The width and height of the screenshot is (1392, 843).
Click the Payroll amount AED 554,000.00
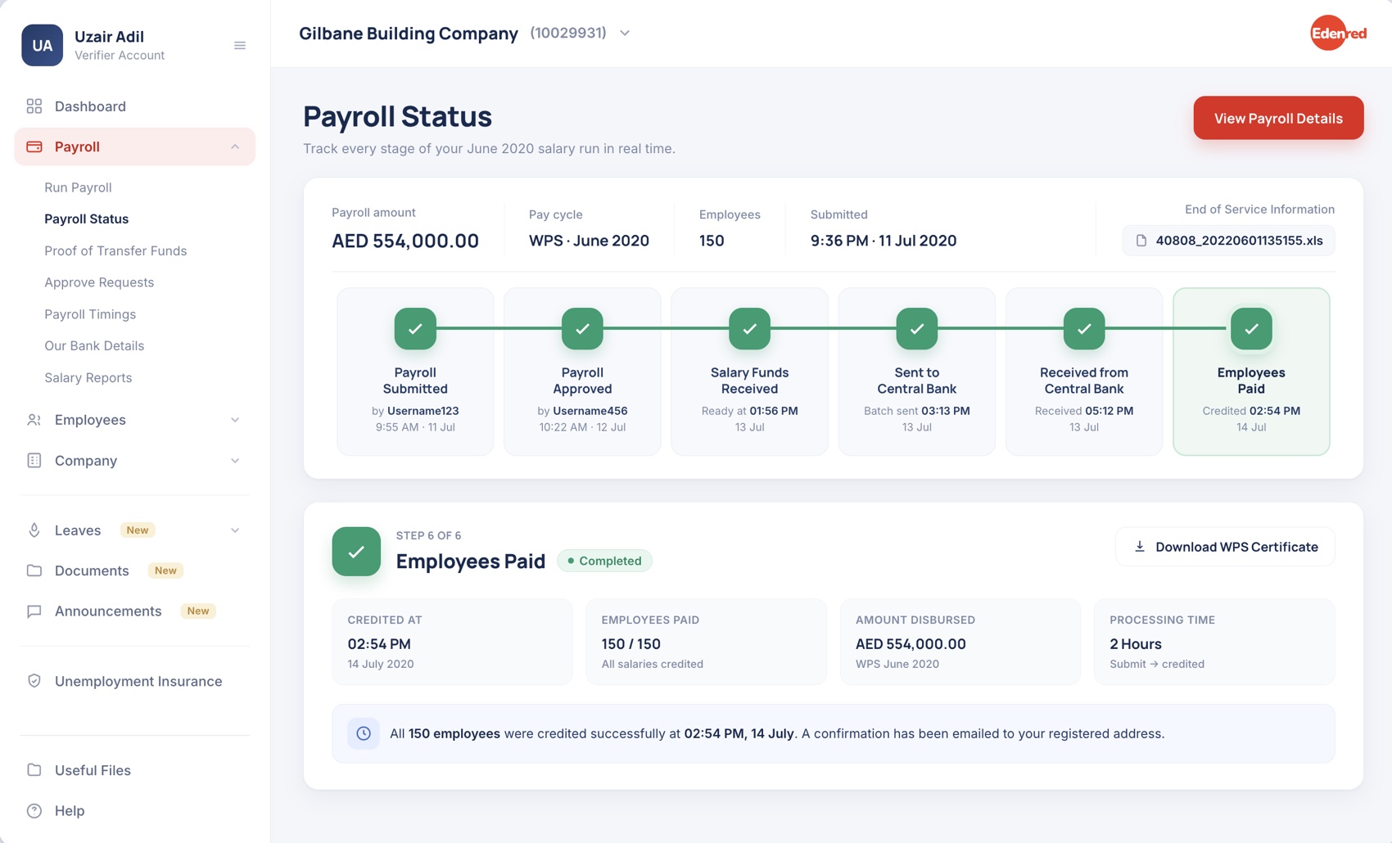pos(405,241)
